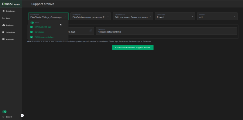Open the date picker calendar icon
This screenshot has height=120, width=243.
(91, 31)
